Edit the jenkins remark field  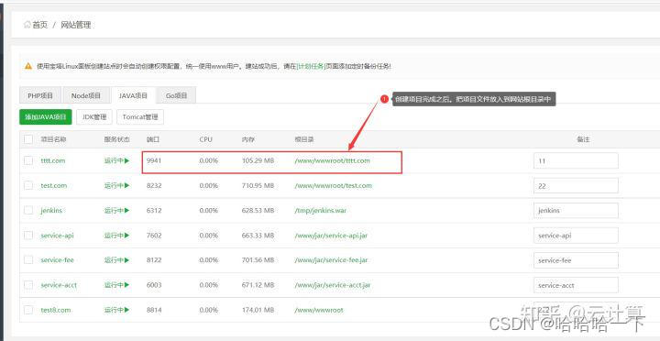(576, 211)
